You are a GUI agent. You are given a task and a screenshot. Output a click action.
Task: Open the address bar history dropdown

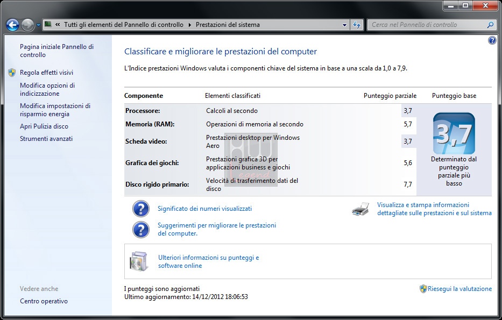coord(344,25)
